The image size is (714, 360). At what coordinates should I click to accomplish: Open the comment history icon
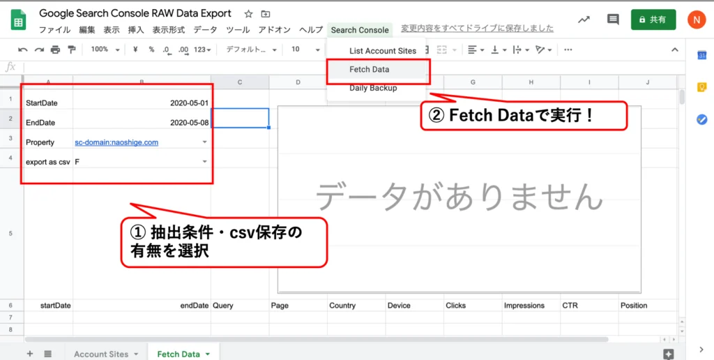click(613, 20)
